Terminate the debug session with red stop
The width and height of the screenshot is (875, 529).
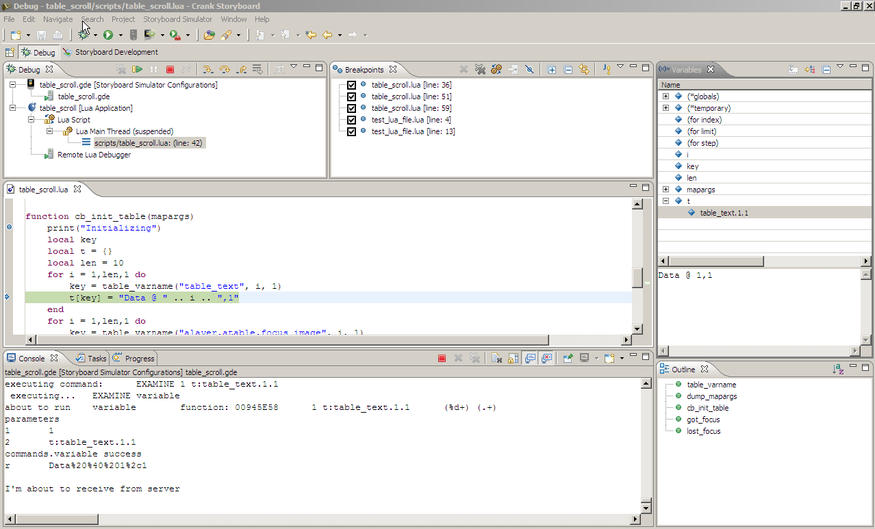tap(170, 69)
